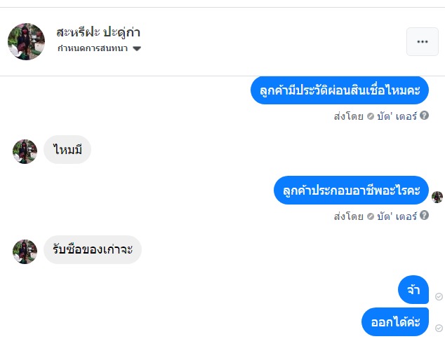445x346 pixels.
Task: Click the avatar next to "รับซื้อของเก่าจะ" message
Action: [25, 251]
